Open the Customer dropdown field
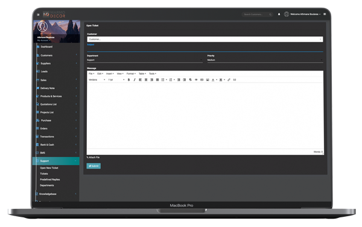The image size is (362, 227). click(205, 39)
